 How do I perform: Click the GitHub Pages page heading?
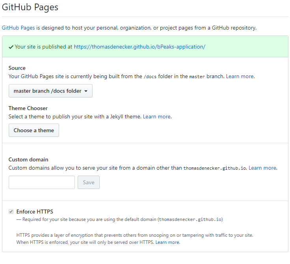click(x=30, y=7)
